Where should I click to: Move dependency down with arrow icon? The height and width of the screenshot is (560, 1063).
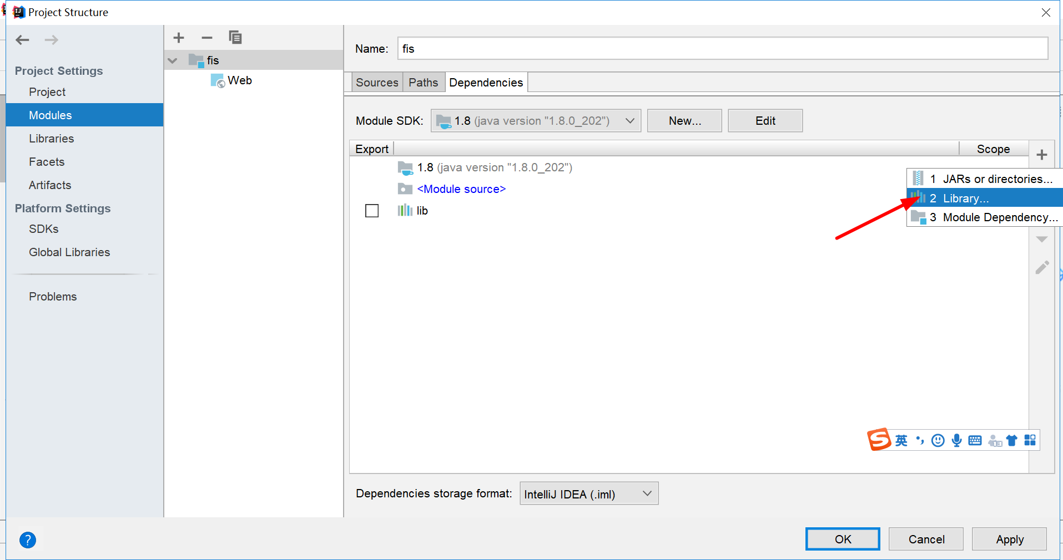pyautogui.click(x=1042, y=240)
